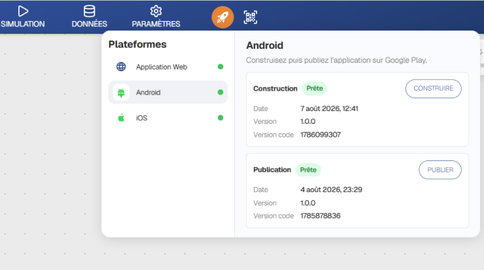The width and height of the screenshot is (484, 270).
Task: Click DONNÉES label in top bar
Action: [89, 24]
